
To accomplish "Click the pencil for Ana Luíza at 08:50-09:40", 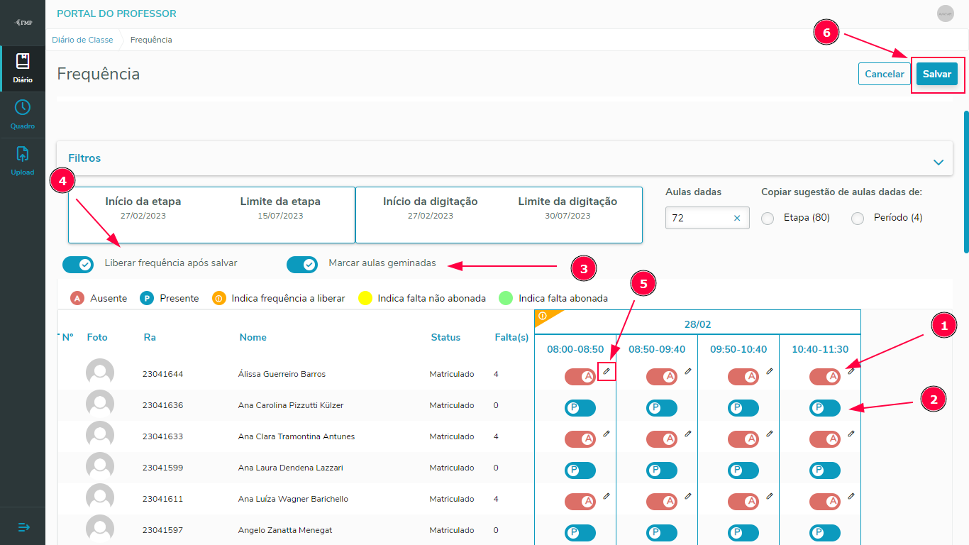I will (688, 496).
